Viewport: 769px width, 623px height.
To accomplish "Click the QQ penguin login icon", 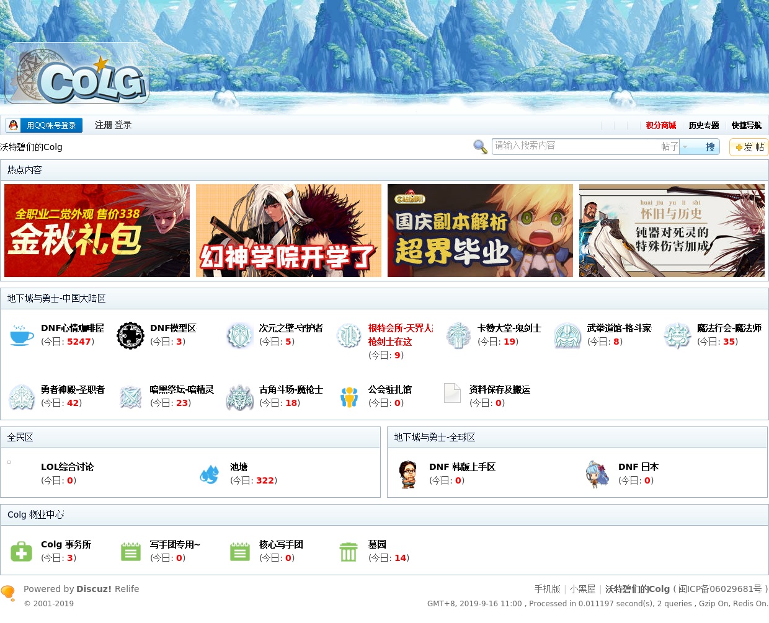I will pos(13,125).
